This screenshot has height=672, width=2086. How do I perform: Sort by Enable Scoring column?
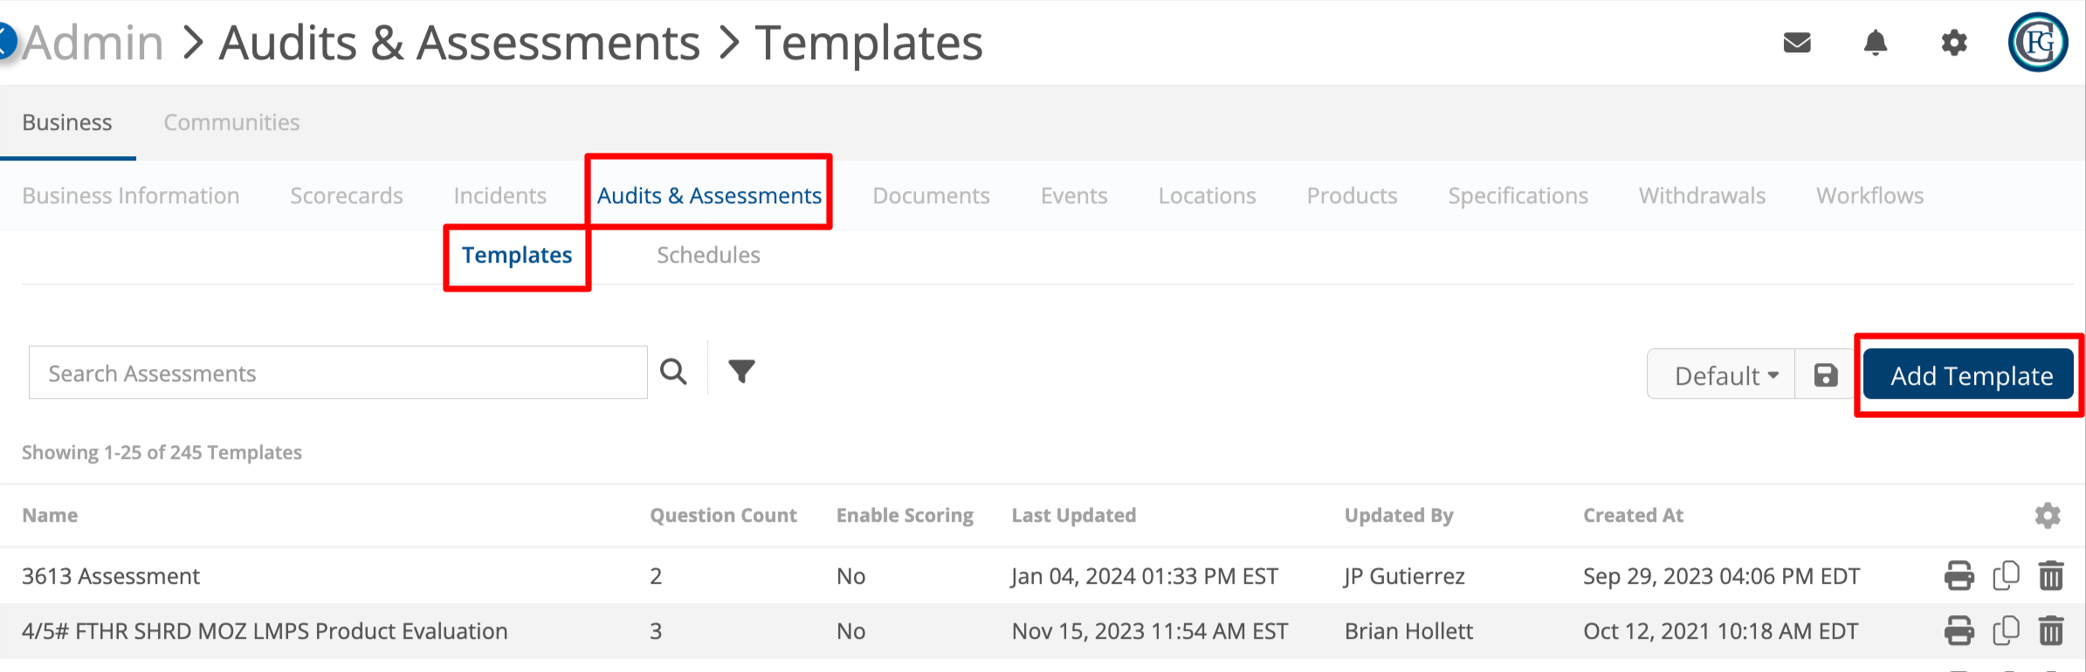[x=905, y=515]
